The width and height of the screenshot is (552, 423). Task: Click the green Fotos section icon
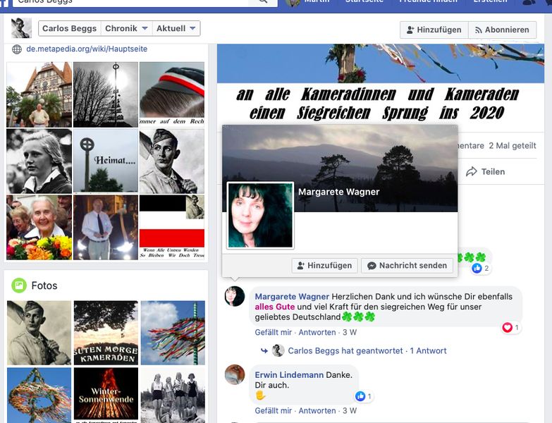point(19,286)
